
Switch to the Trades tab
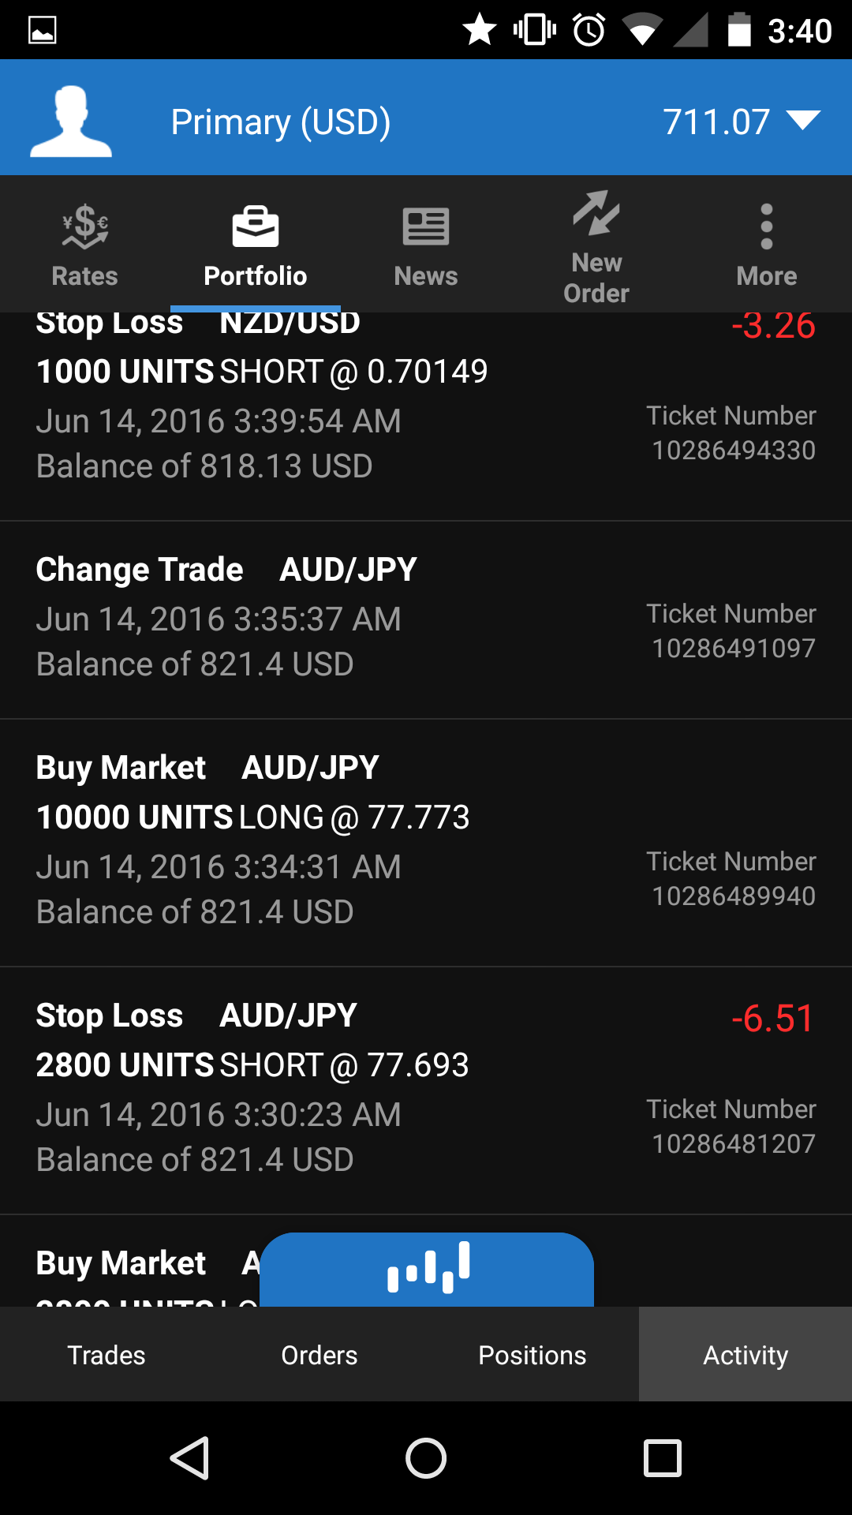click(106, 1355)
